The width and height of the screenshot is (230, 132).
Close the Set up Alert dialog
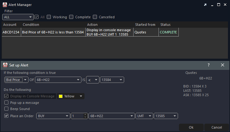223,65
